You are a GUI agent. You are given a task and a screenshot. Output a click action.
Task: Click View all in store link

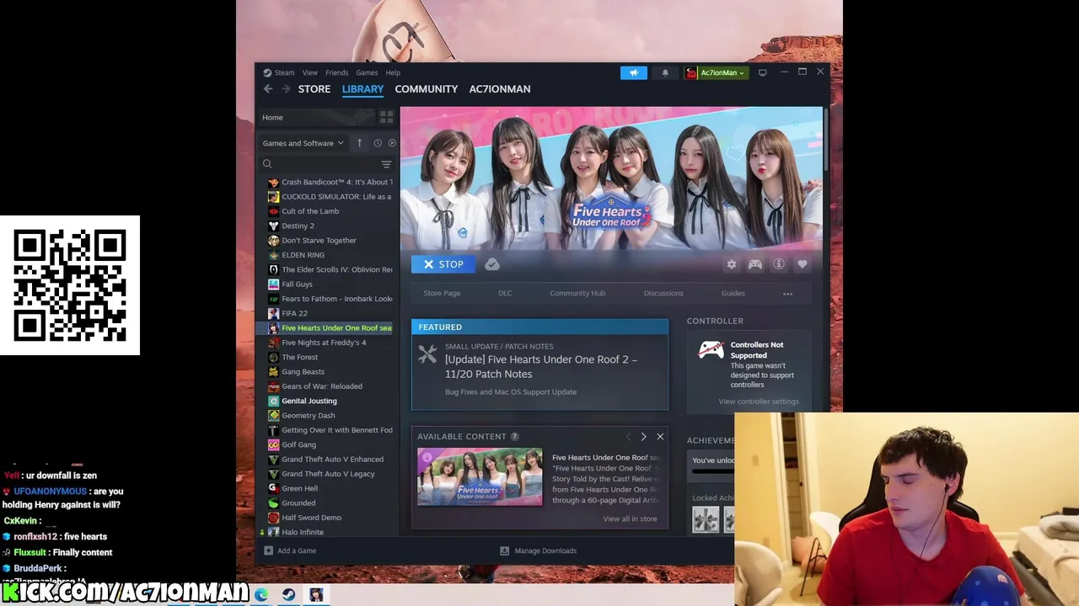(x=630, y=518)
